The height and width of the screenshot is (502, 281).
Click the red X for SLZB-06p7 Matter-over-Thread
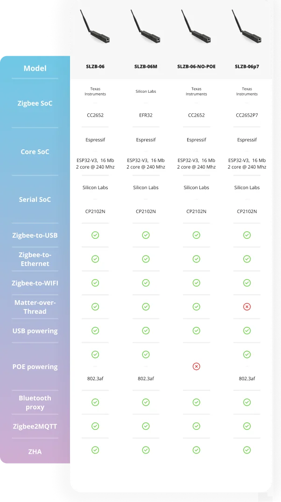coord(247,307)
